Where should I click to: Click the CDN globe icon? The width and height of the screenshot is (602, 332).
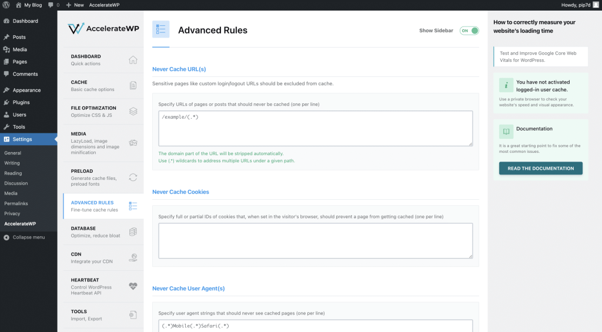click(x=133, y=257)
